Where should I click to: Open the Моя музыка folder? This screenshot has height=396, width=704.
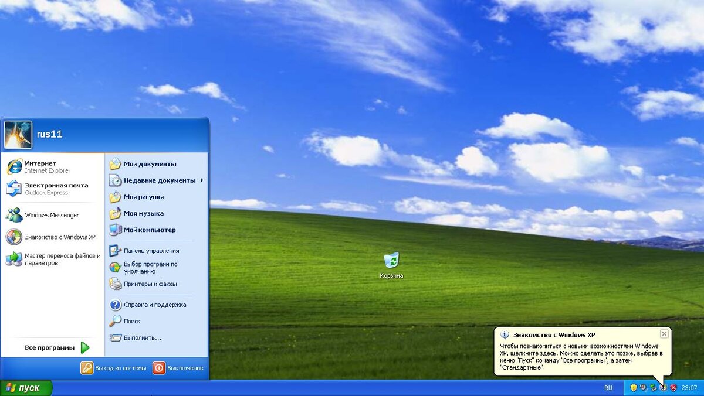pos(157,213)
